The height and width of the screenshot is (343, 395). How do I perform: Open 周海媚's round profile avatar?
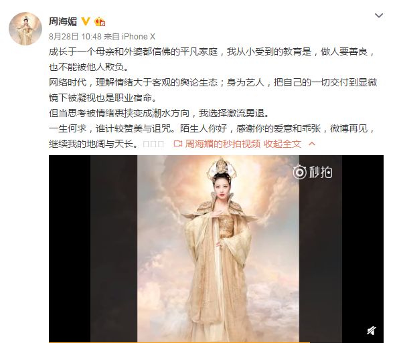coord(25,29)
